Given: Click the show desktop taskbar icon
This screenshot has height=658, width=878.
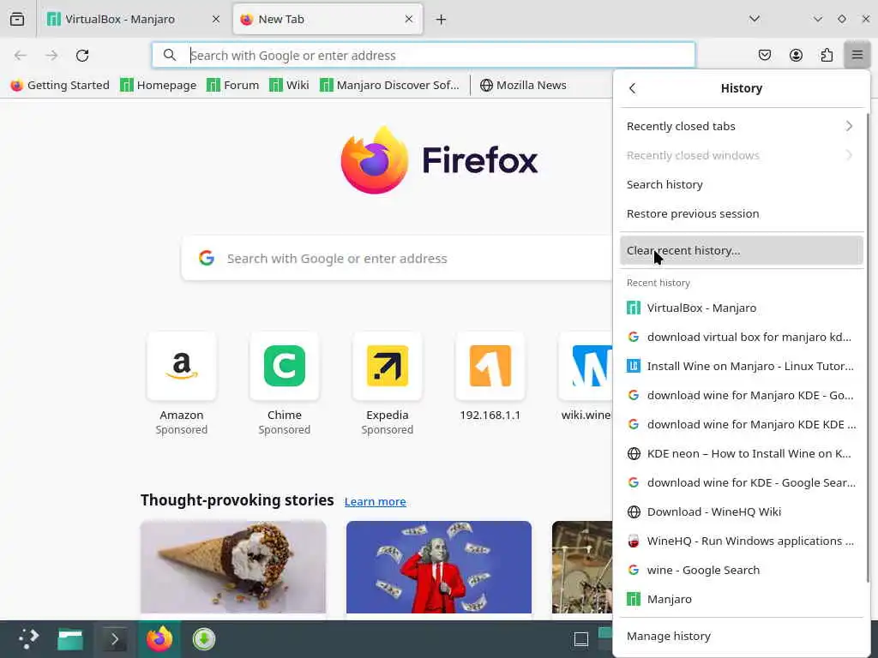Looking at the screenshot, I should coord(581,639).
